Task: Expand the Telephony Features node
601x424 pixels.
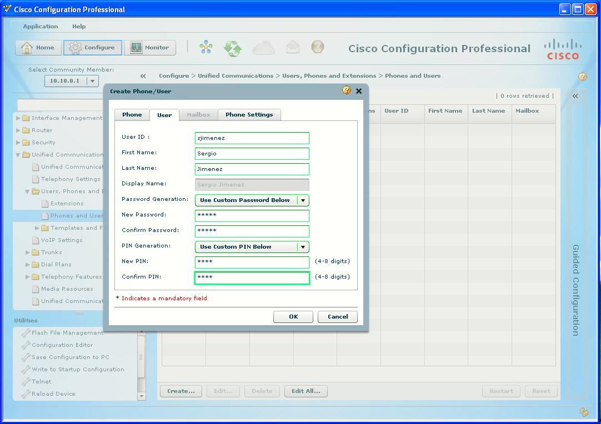Action: (27, 277)
